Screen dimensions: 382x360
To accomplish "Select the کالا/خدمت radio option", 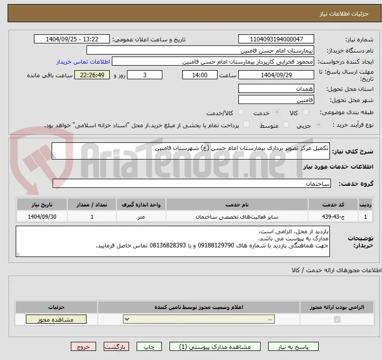I will [x=241, y=112].
